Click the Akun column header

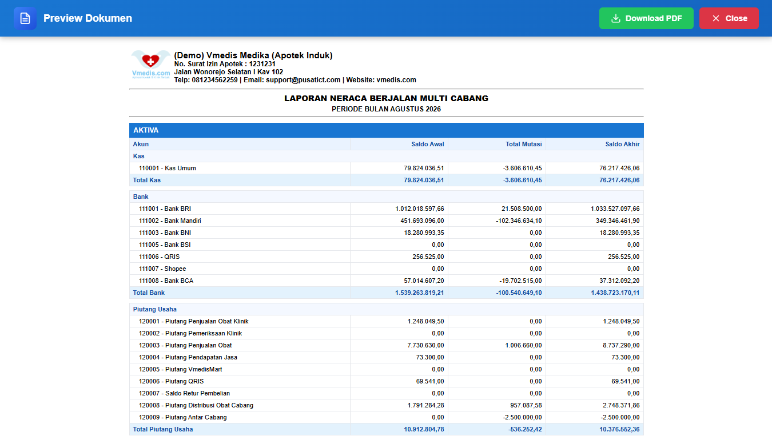(x=141, y=144)
